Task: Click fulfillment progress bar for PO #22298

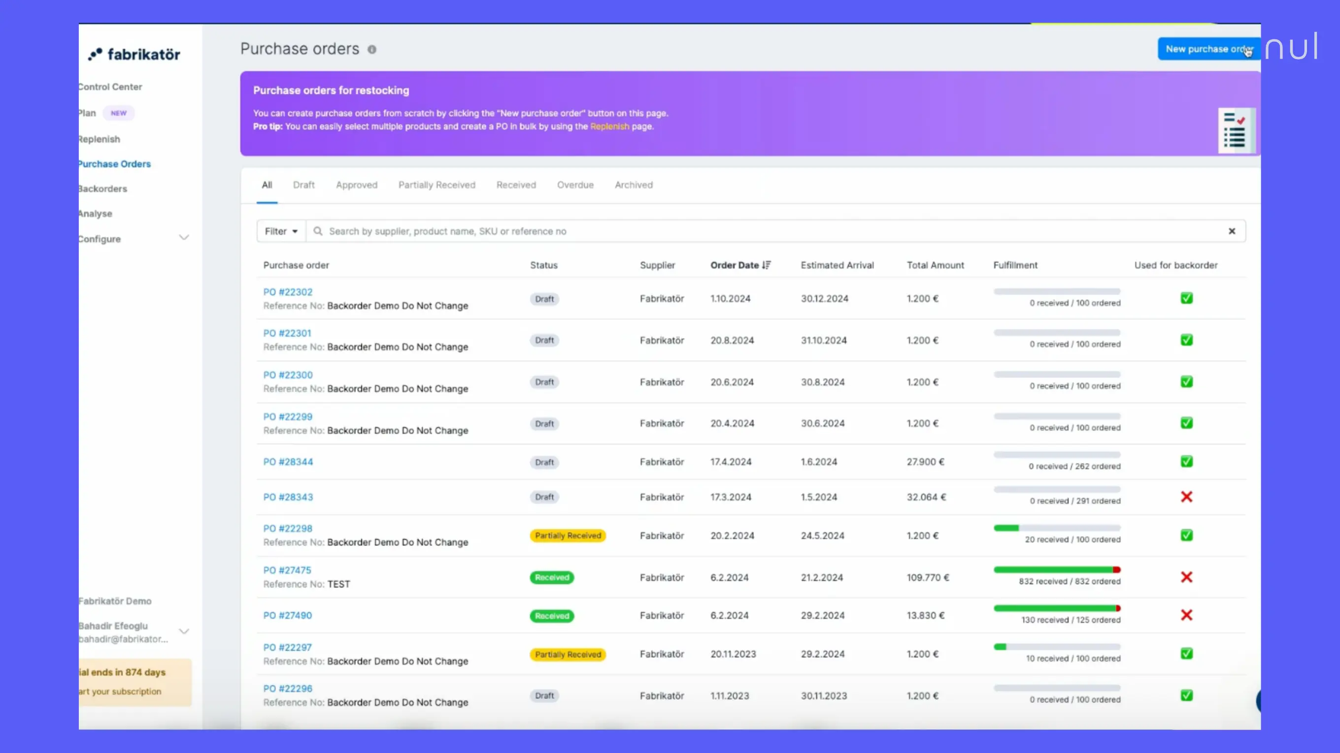Action: point(1057,528)
